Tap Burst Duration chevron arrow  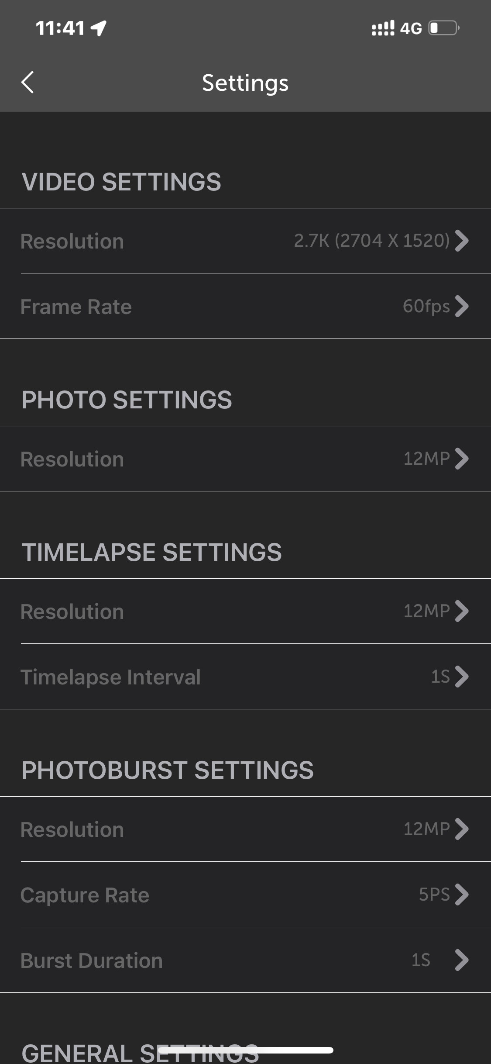point(461,960)
